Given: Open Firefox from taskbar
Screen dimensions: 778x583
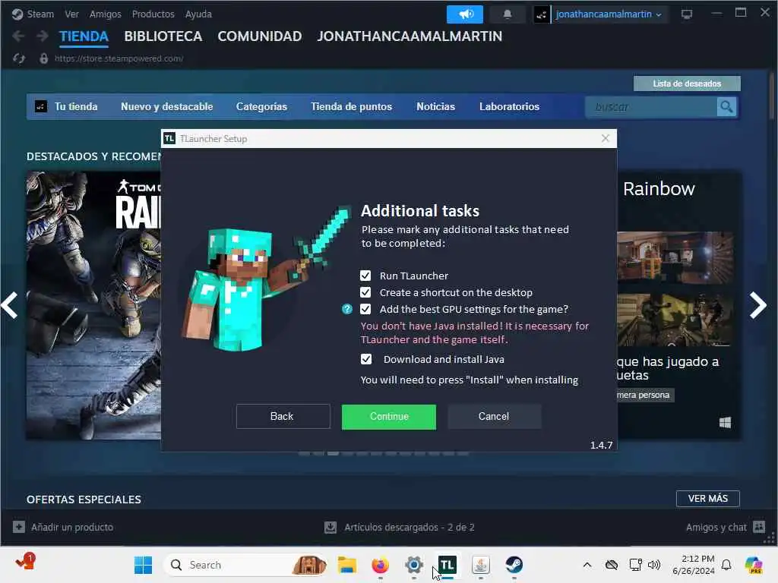Looking at the screenshot, I should pyautogui.click(x=380, y=565).
